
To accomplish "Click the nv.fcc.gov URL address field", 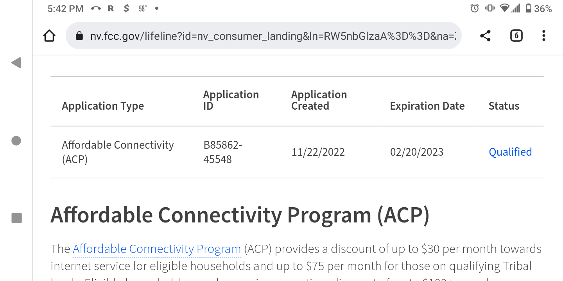I will [264, 36].
